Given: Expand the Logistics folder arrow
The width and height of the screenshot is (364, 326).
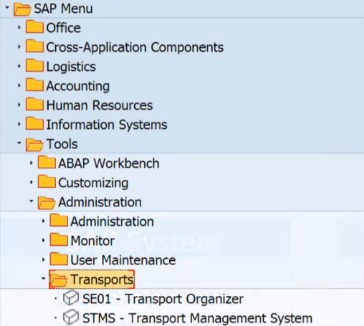Looking at the screenshot, I should tap(19, 66).
